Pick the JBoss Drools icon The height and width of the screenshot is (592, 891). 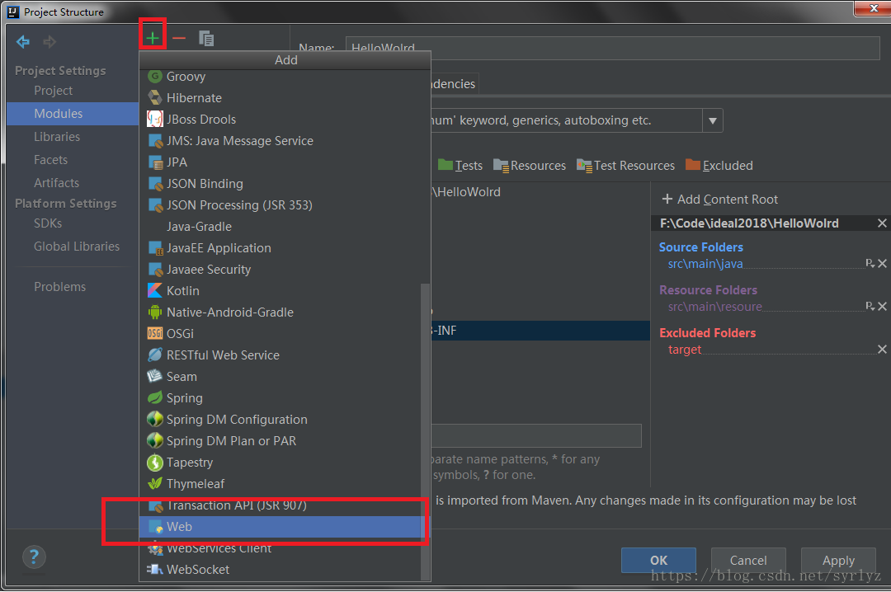tap(154, 119)
